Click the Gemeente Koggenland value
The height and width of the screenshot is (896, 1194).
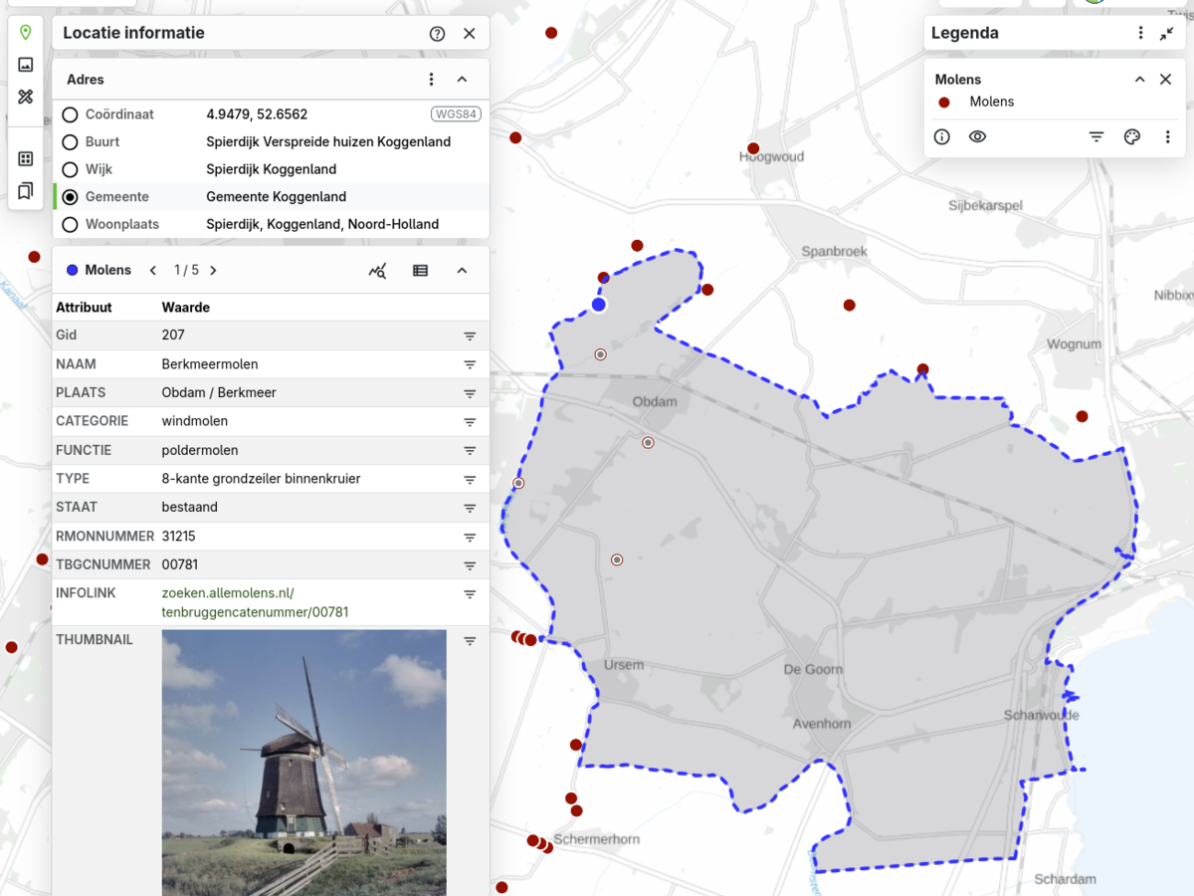click(x=277, y=197)
